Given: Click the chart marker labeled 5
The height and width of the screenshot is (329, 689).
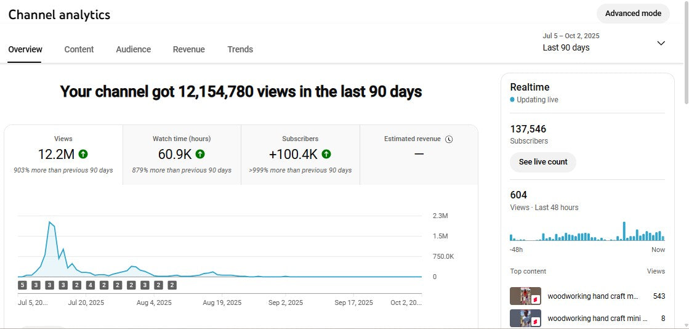Looking at the screenshot, I should coord(22,285).
